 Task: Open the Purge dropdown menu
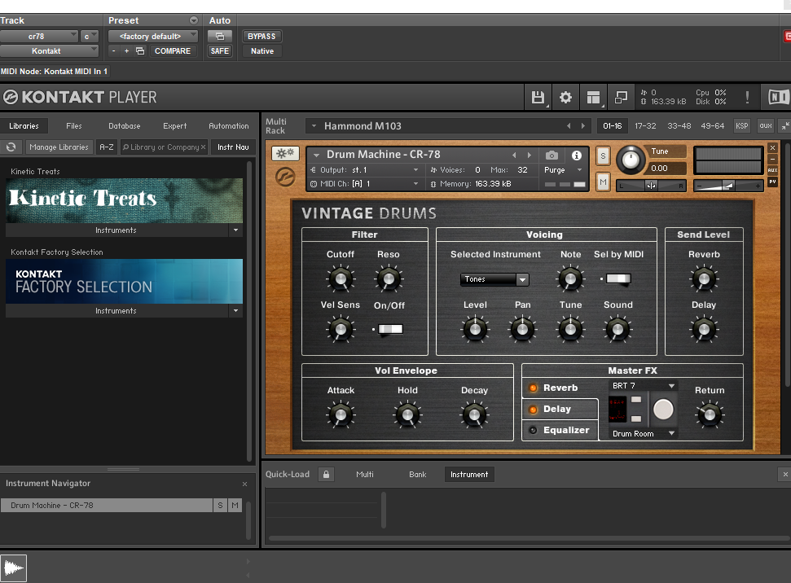pyautogui.click(x=564, y=170)
